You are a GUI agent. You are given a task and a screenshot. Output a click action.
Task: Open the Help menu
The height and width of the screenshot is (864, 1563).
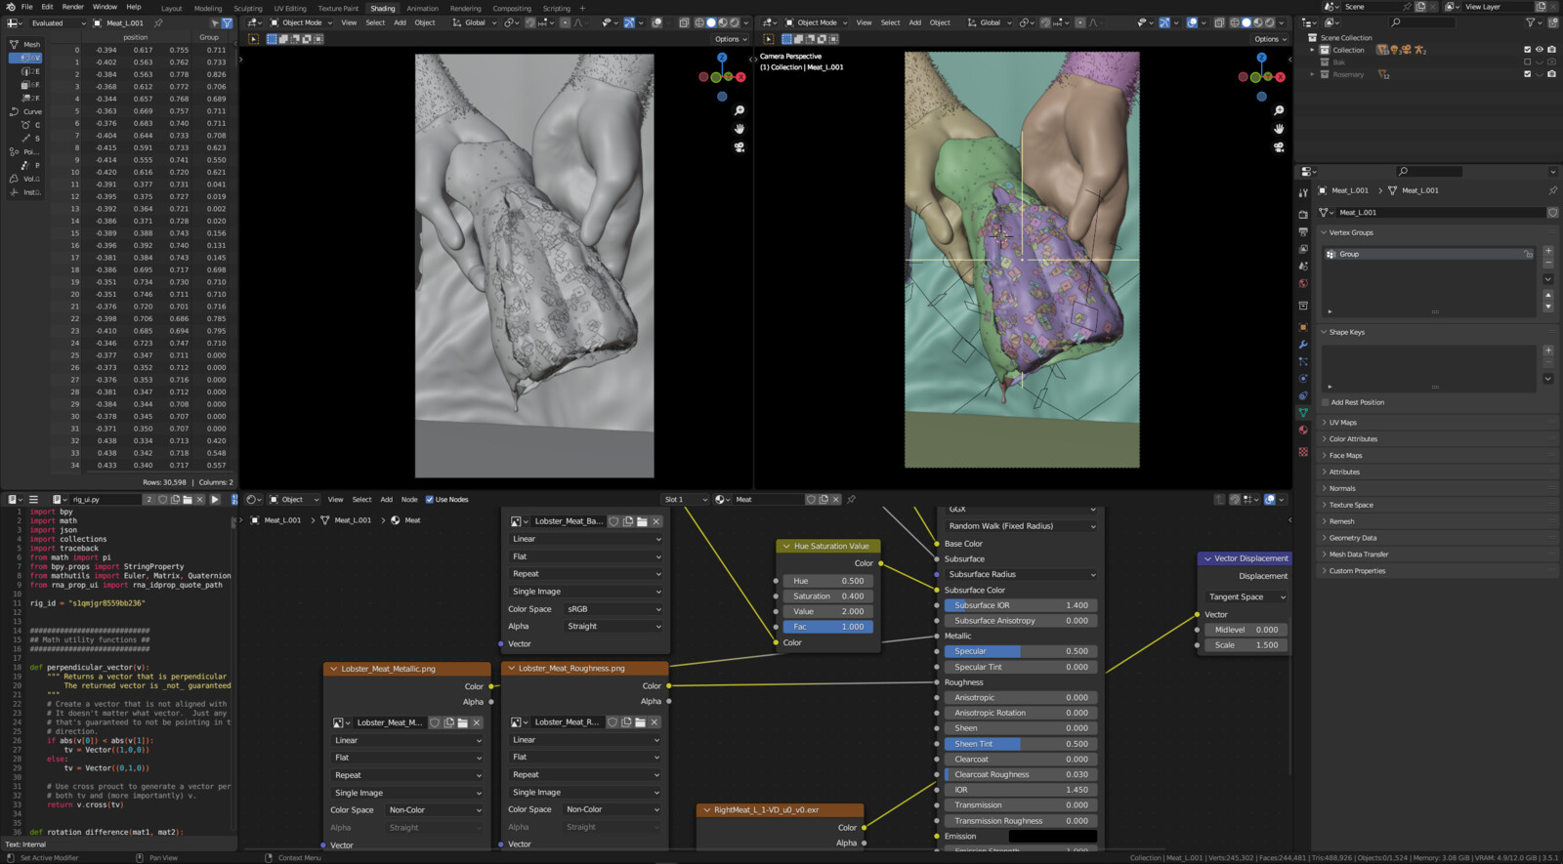click(x=134, y=7)
